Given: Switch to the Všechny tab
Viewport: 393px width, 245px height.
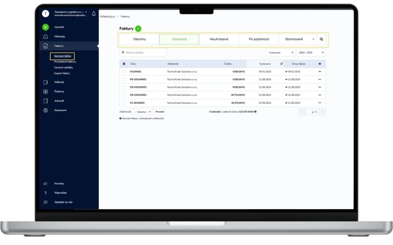Looking at the screenshot, I should 139,39.
